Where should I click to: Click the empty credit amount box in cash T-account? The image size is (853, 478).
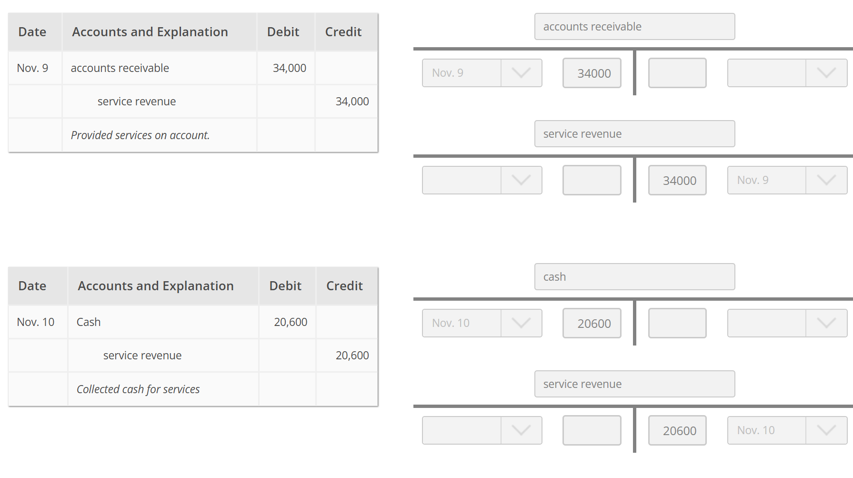[677, 323]
